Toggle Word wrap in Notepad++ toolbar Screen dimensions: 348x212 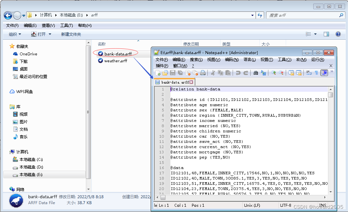pos(309,73)
